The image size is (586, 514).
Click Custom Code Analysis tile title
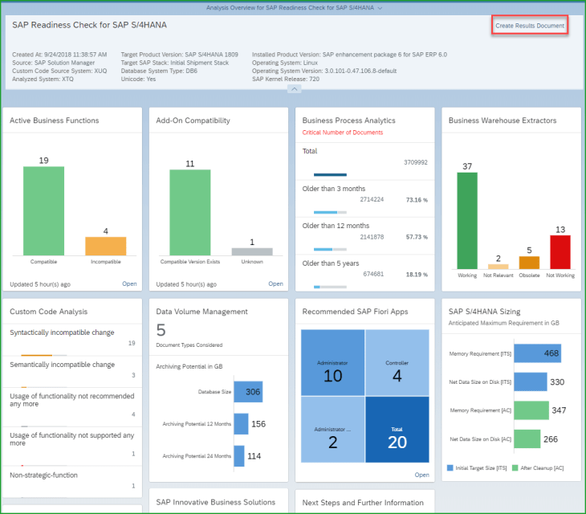(49, 312)
